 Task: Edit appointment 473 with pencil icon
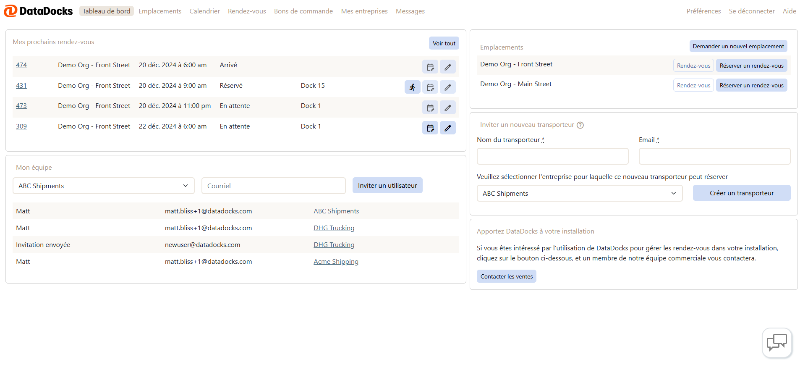448,108
